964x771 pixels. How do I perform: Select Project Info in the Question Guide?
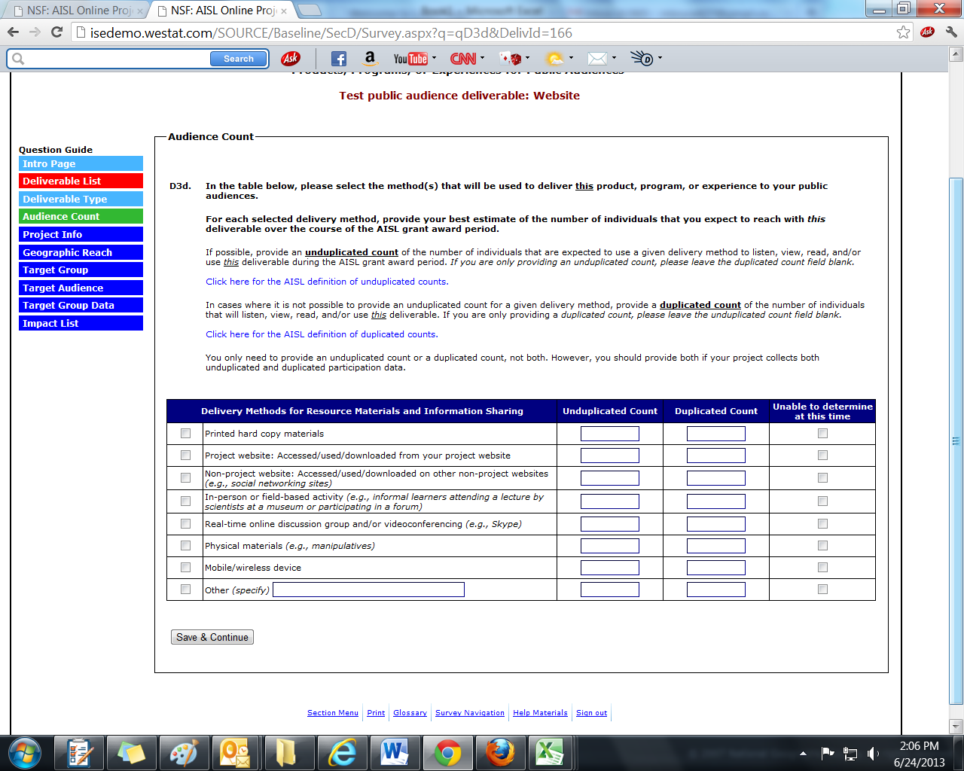tap(81, 235)
